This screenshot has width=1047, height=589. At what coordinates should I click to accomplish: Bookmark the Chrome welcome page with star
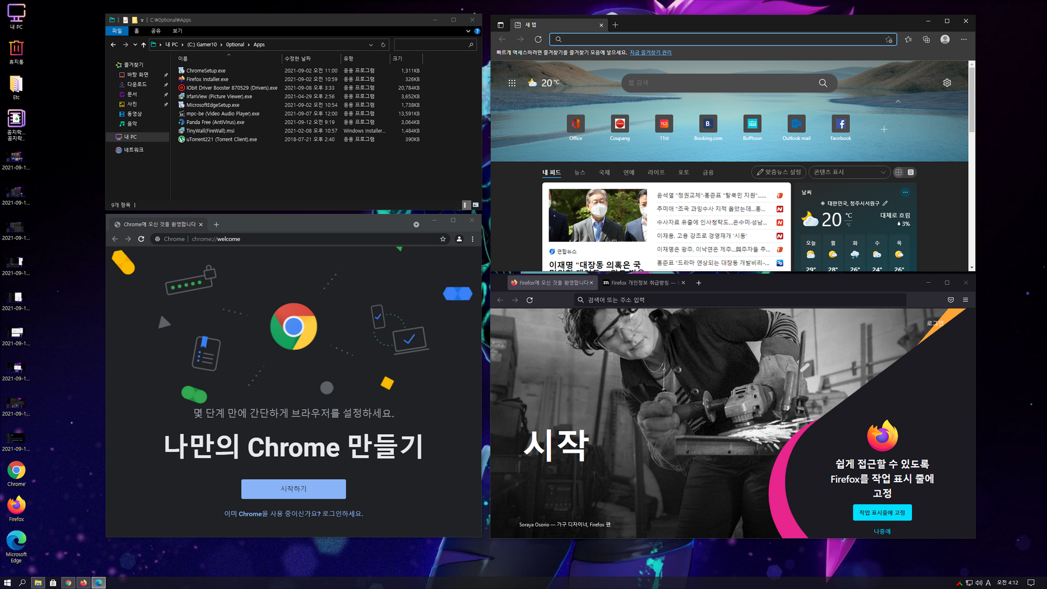click(443, 239)
